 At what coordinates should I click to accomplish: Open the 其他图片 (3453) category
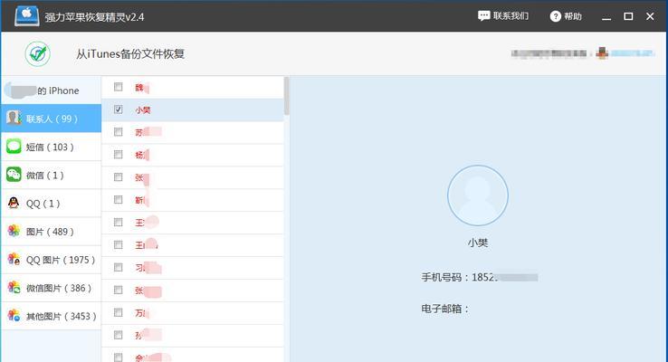51,316
